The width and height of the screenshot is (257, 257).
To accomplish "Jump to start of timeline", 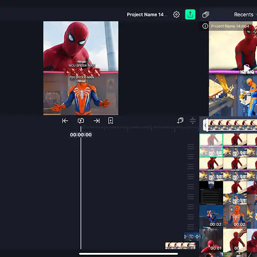I will [65, 121].
